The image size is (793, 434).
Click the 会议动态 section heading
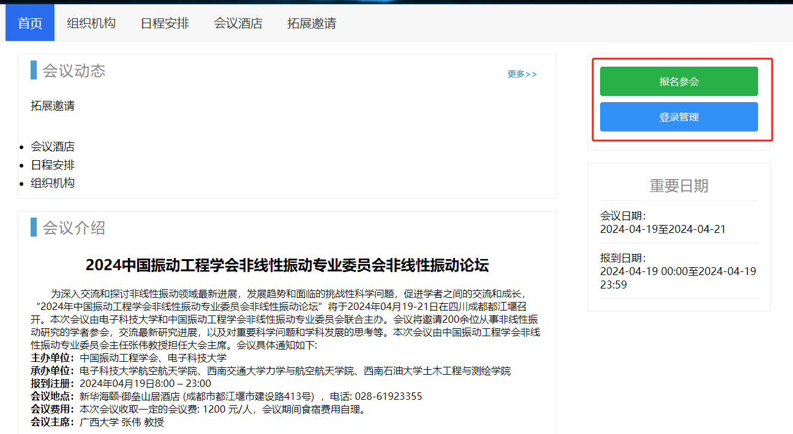(x=74, y=71)
